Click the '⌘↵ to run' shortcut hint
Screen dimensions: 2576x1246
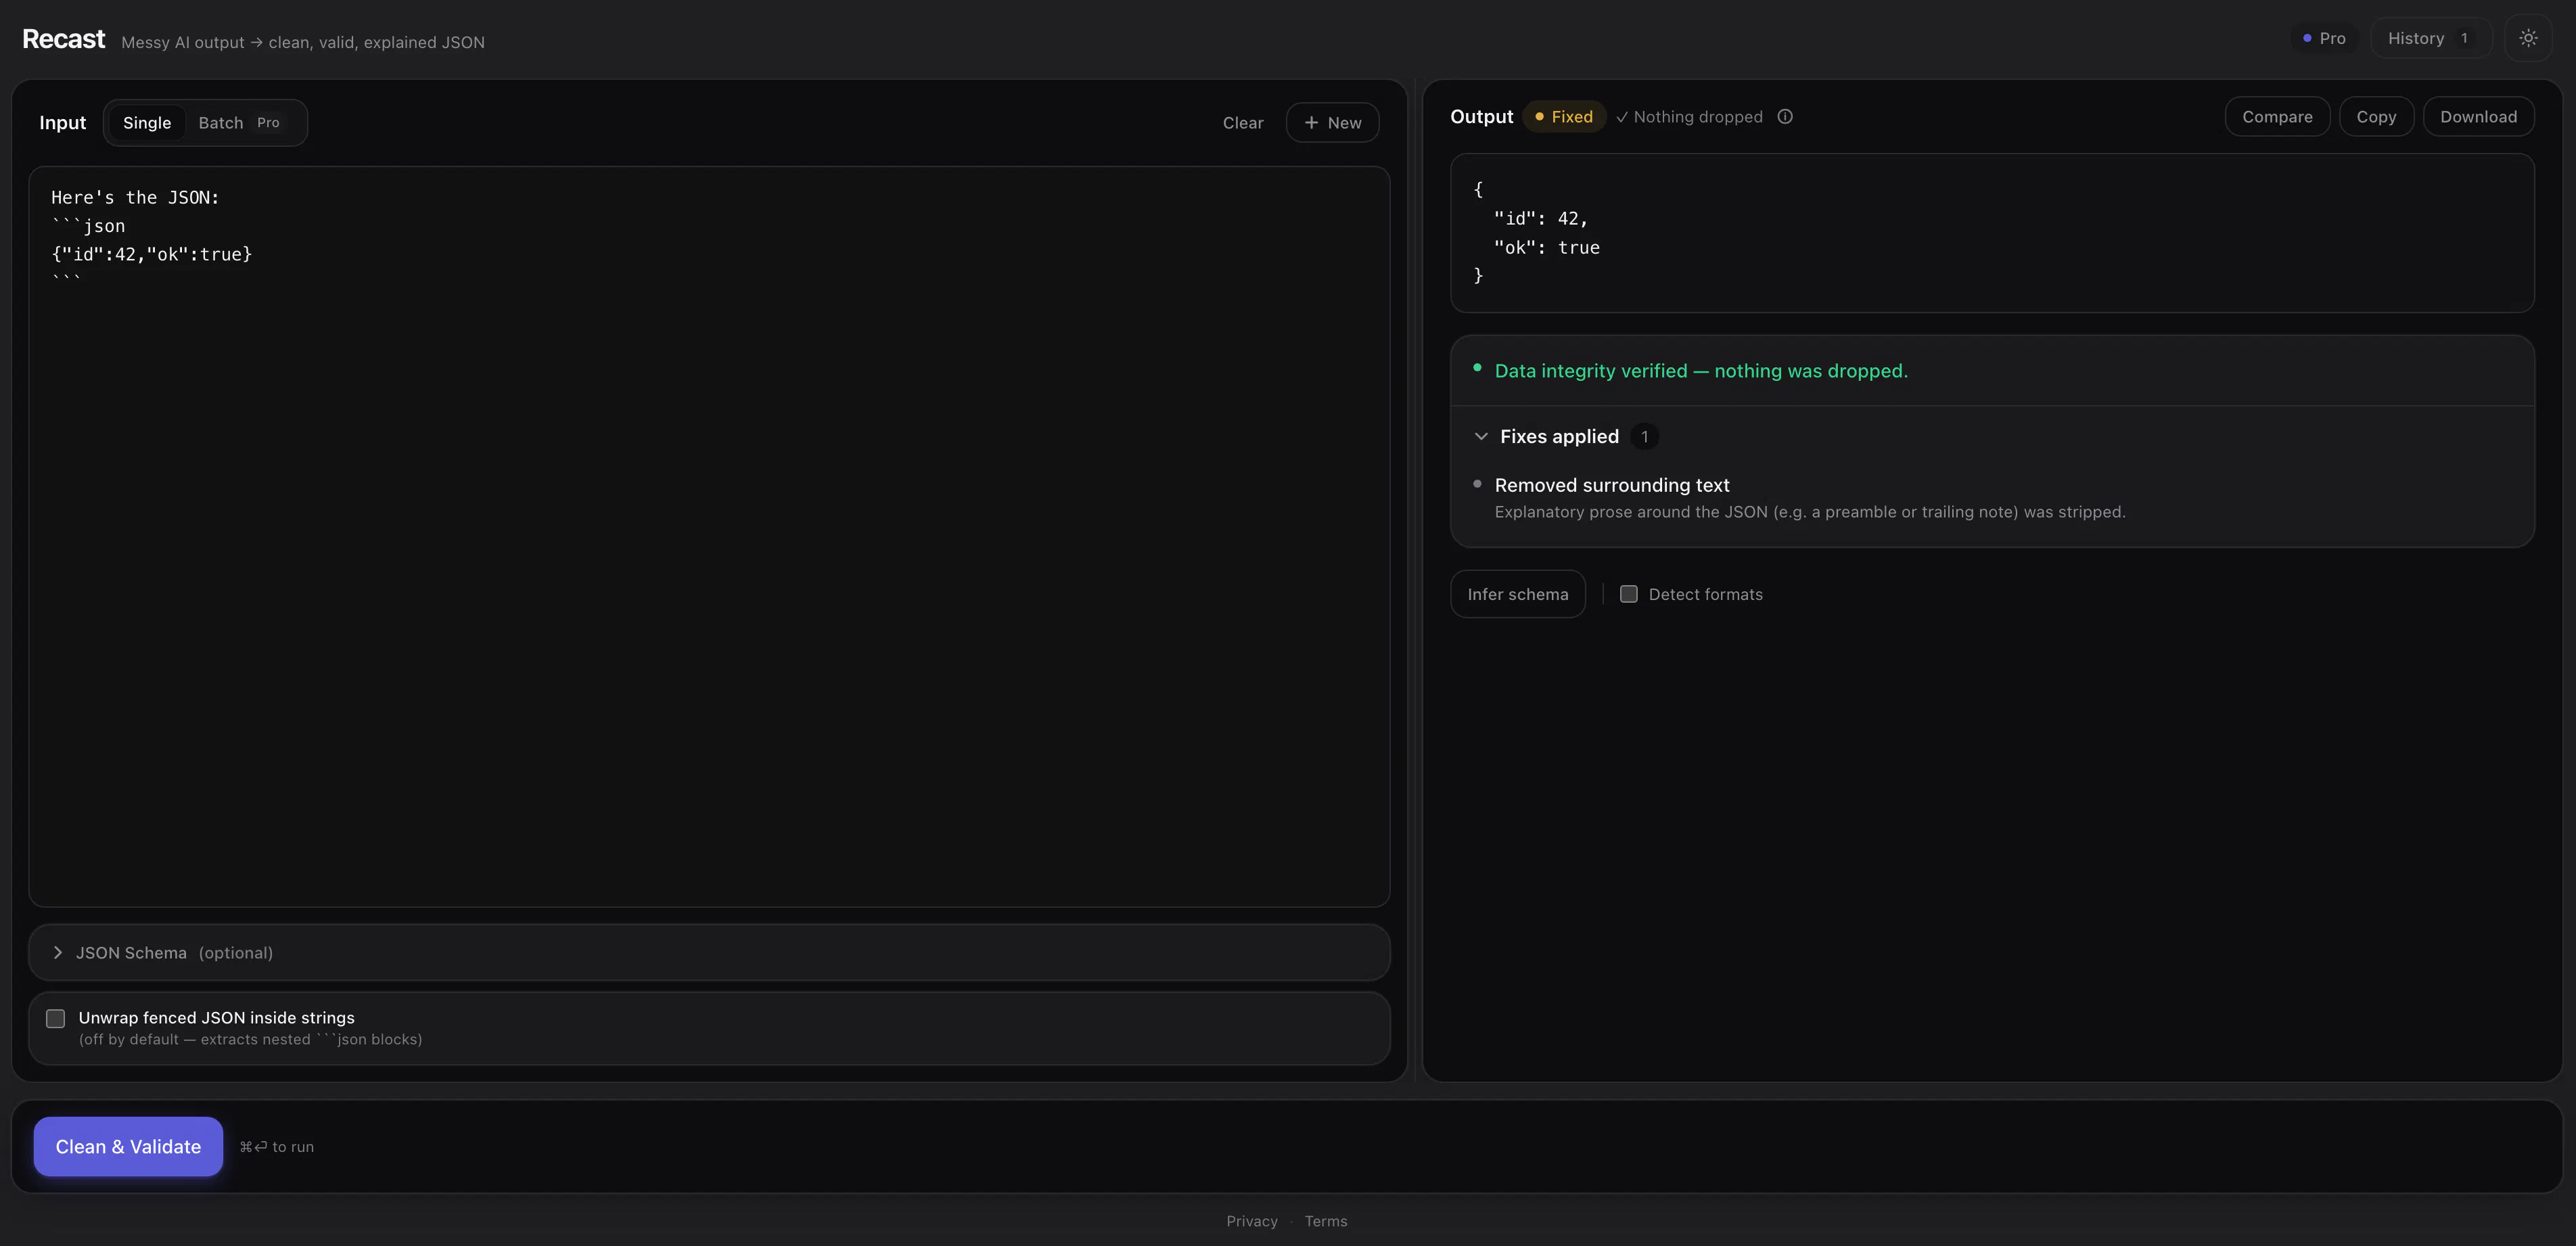pyautogui.click(x=277, y=1147)
